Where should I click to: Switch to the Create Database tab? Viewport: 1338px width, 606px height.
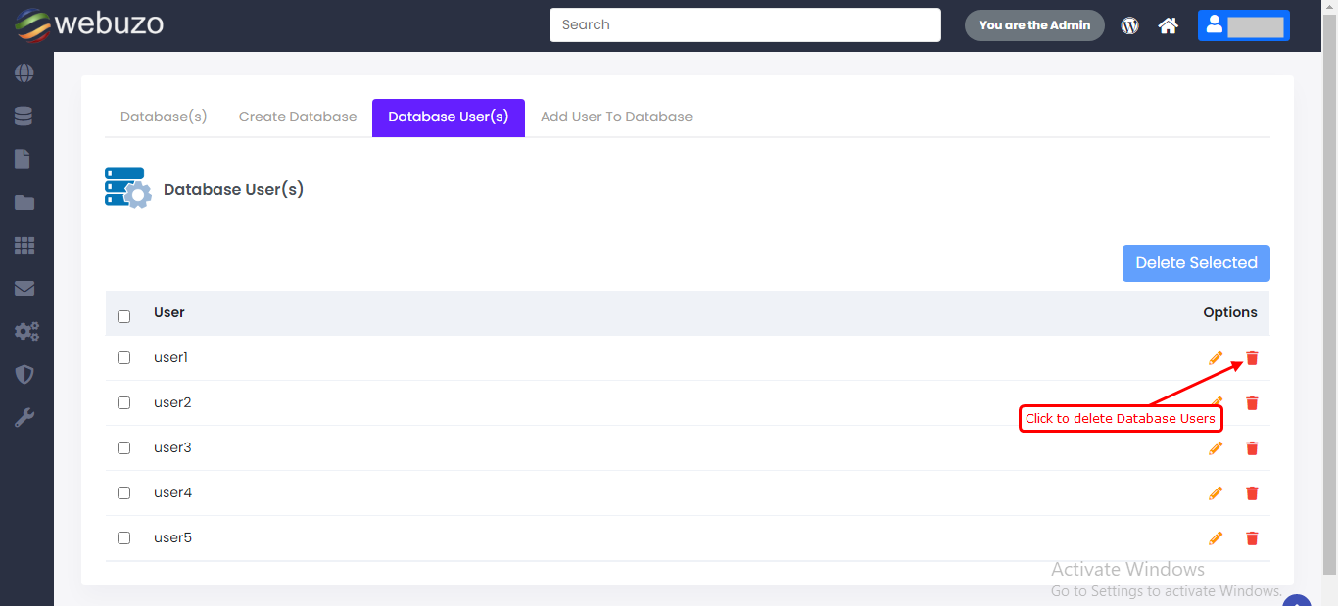click(x=298, y=117)
